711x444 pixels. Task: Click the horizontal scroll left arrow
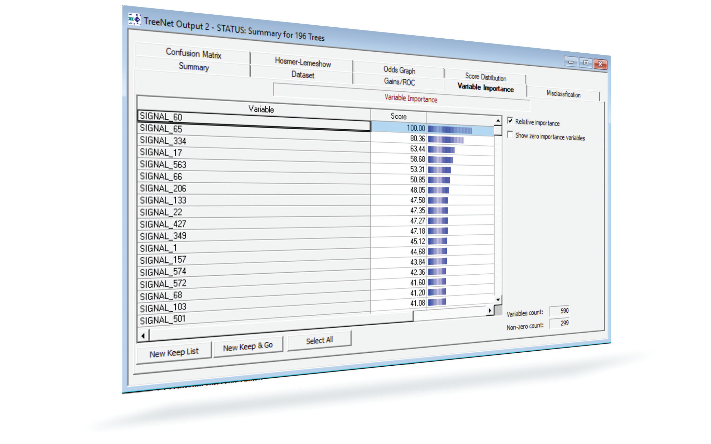click(143, 336)
